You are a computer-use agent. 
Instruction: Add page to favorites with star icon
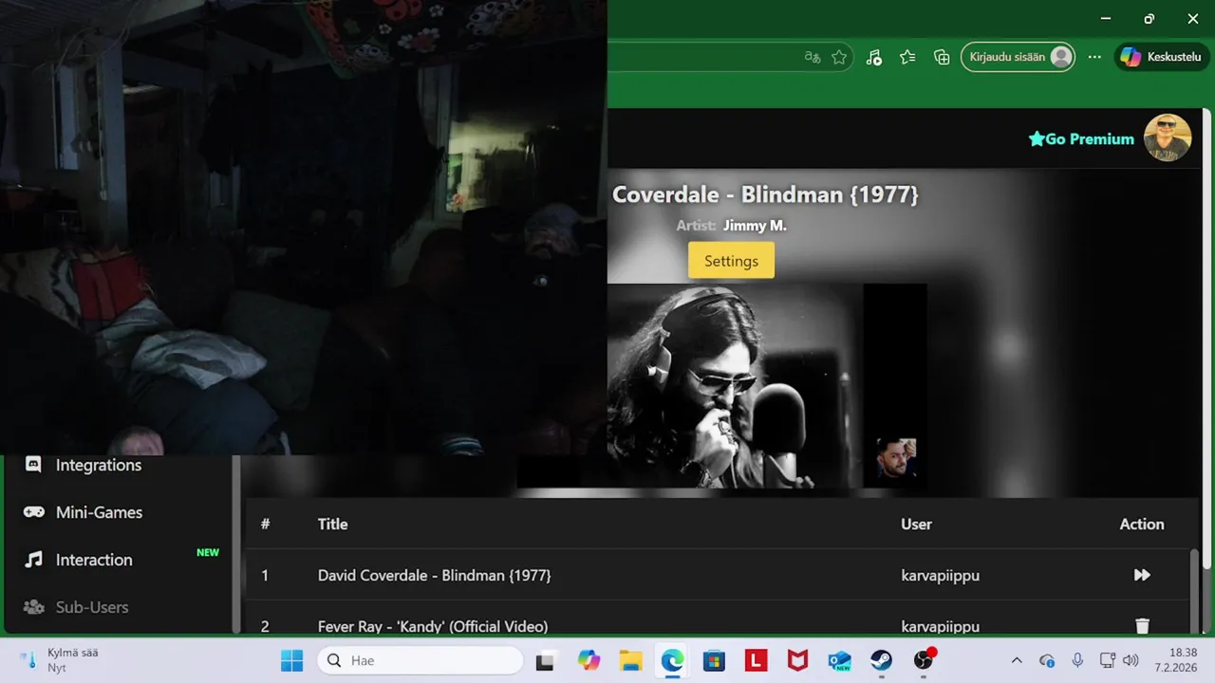839,57
